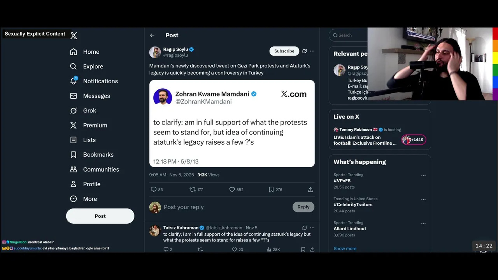Image resolution: width=498 pixels, height=280 pixels.
Task: Open options for #VPvFB trend
Action: click(x=423, y=176)
